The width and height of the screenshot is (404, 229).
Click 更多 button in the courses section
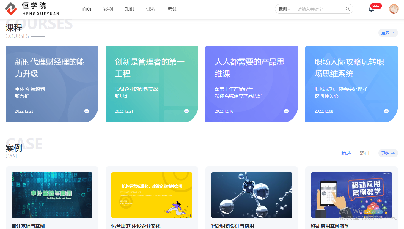pyautogui.click(x=388, y=33)
